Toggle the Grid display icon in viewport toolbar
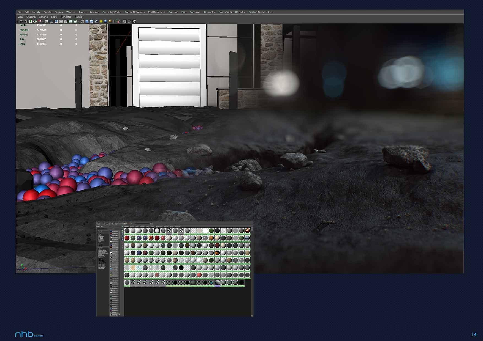 (47, 21)
